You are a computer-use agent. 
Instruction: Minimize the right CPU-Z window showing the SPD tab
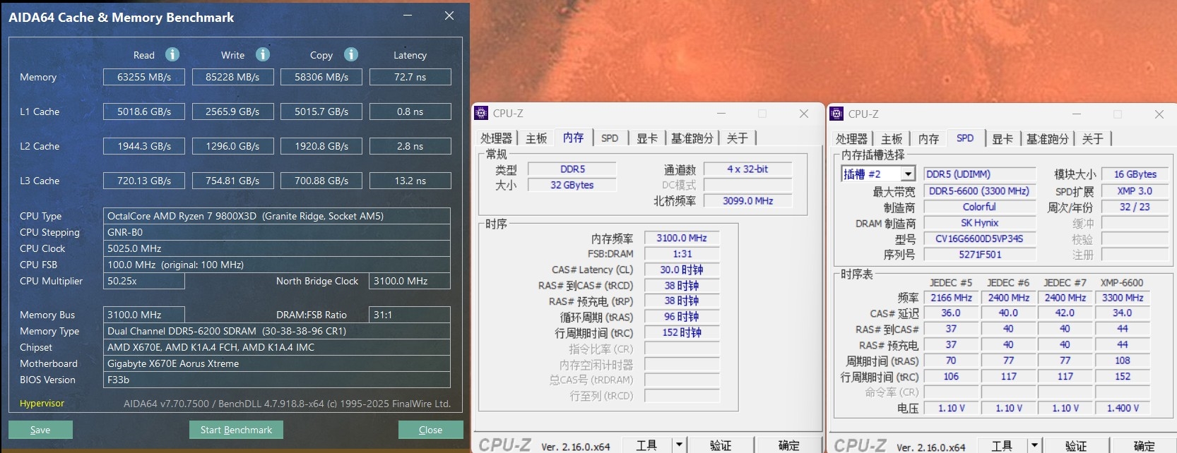pos(1077,114)
